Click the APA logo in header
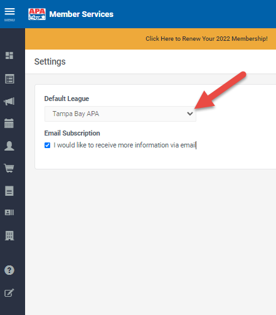Image resolution: width=276 pixels, height=315 pixels. tap(37, 14)
